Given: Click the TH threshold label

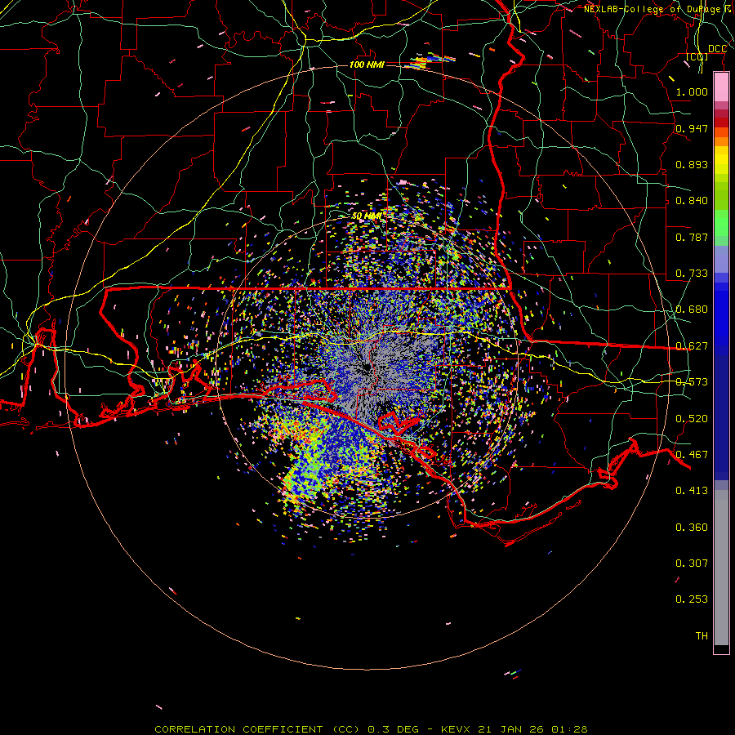Looking at the screenshot, I should 702,636.
